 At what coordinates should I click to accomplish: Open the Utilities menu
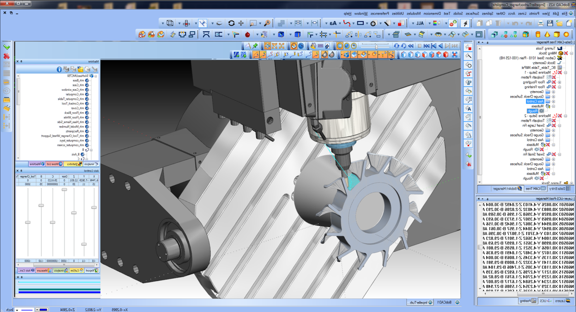pos(398,13)
